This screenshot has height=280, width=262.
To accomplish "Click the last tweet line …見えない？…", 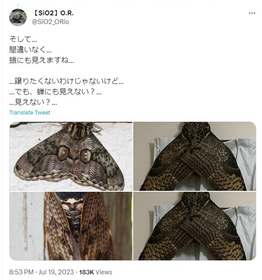I will pos(33,102).
